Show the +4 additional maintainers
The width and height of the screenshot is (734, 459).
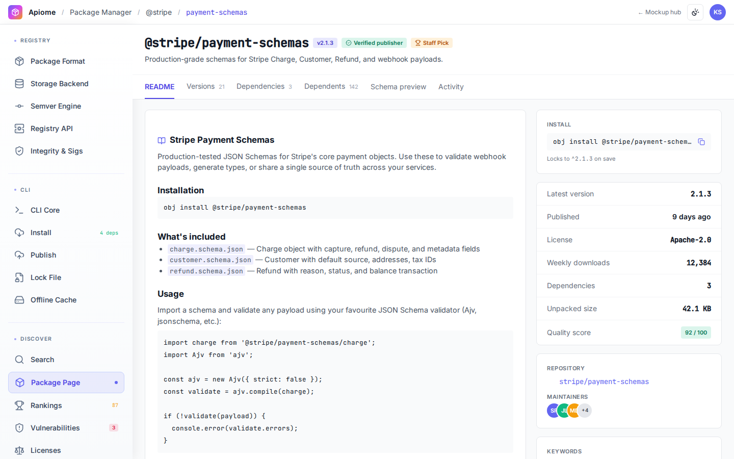(x=585, y=411)
